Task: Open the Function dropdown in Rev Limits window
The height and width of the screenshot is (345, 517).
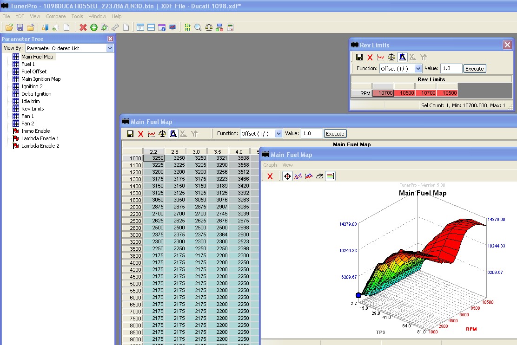Action: (x=418, y=69)
